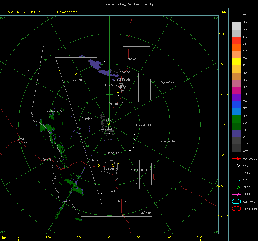Click the cyan current ellipse icon
258x241 pixels.
pos(236,201)
